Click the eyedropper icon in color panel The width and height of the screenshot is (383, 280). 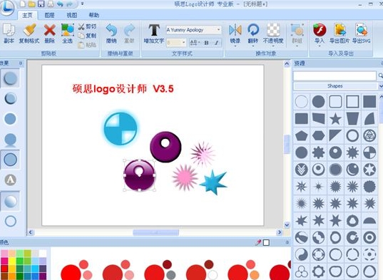[x=258, y=242]
